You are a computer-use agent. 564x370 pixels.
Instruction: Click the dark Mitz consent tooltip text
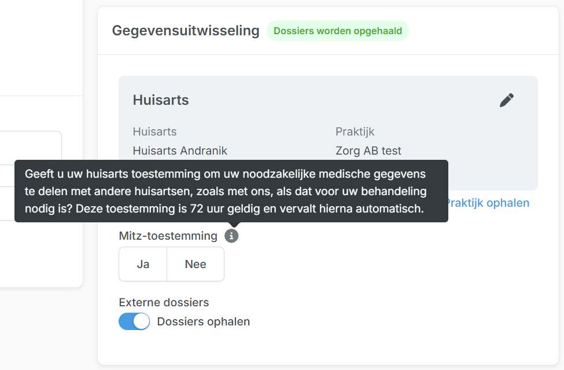point(231,191)
